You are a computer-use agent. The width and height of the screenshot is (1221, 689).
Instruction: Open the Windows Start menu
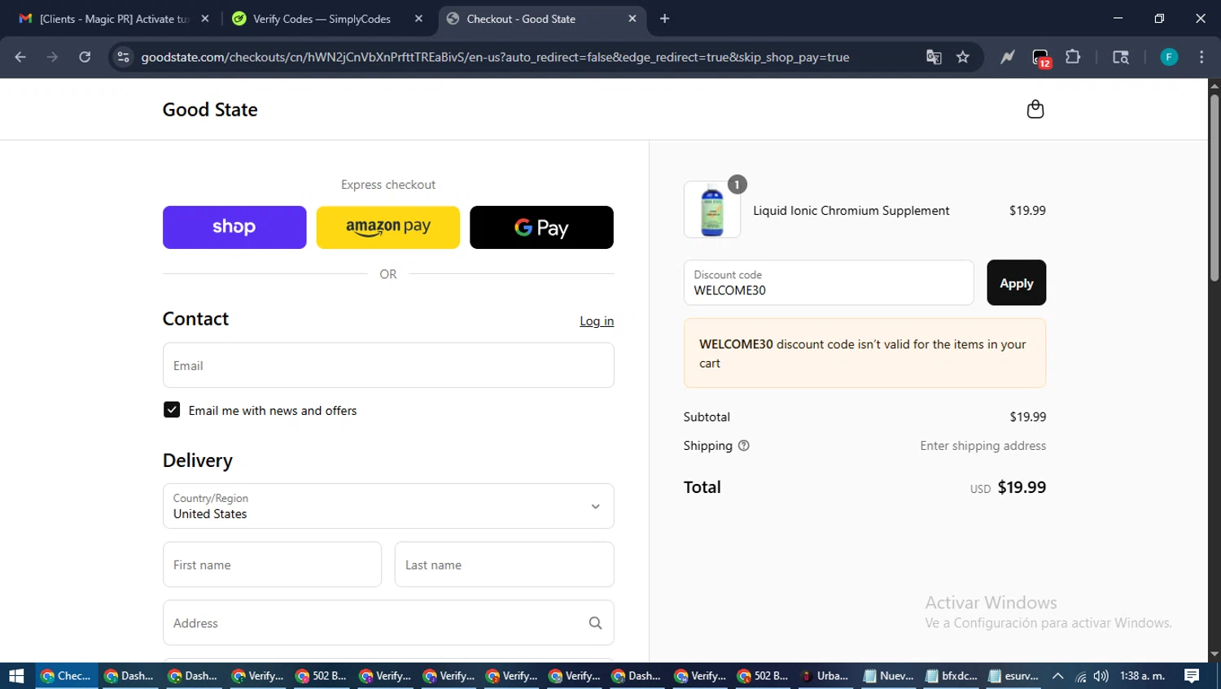click(16, 676)
